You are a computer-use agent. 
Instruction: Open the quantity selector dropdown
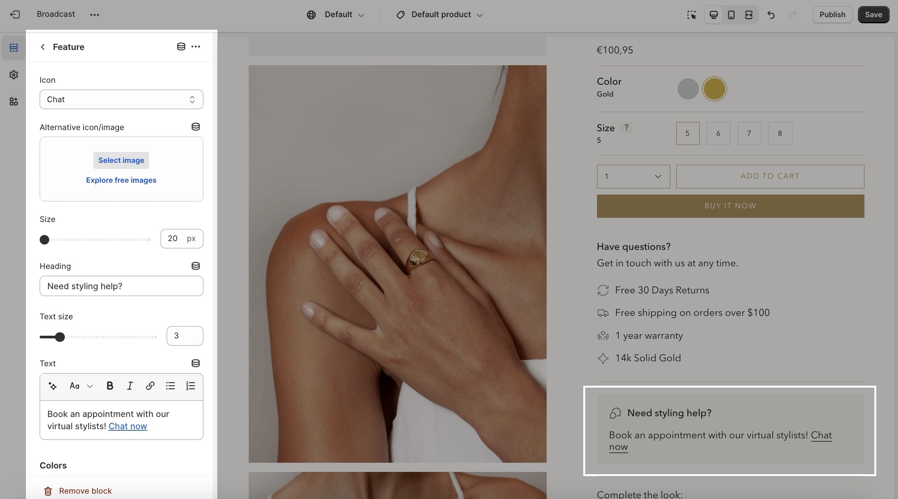[x=633, y=176]
